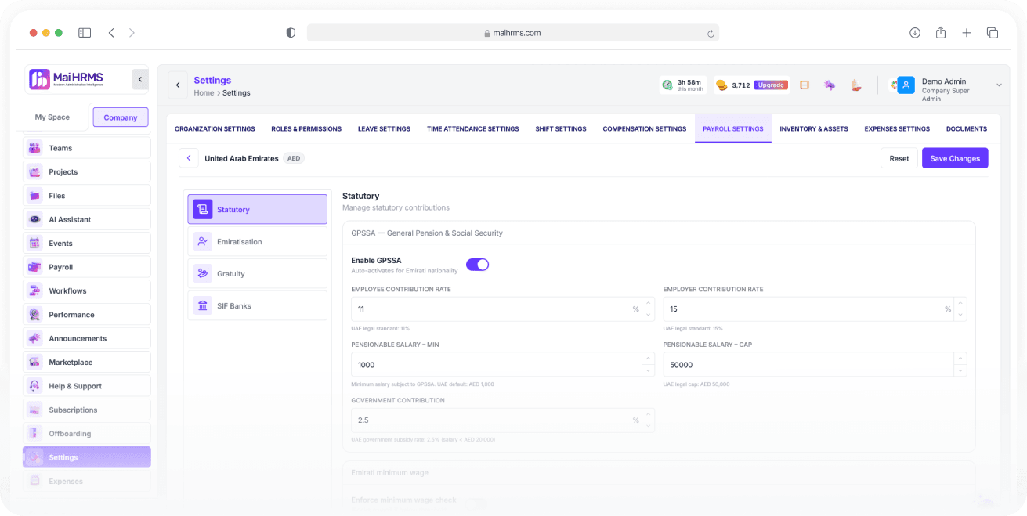Click the purple splash header icon
1027x516 pixels.
830,85
